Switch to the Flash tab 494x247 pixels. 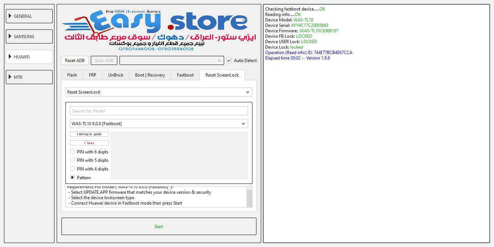click(x=72, y=75)
